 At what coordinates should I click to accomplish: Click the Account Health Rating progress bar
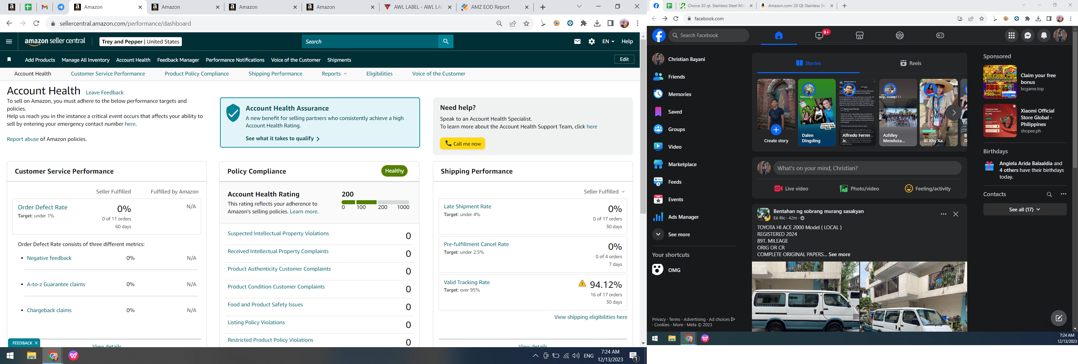coord(375,202)
